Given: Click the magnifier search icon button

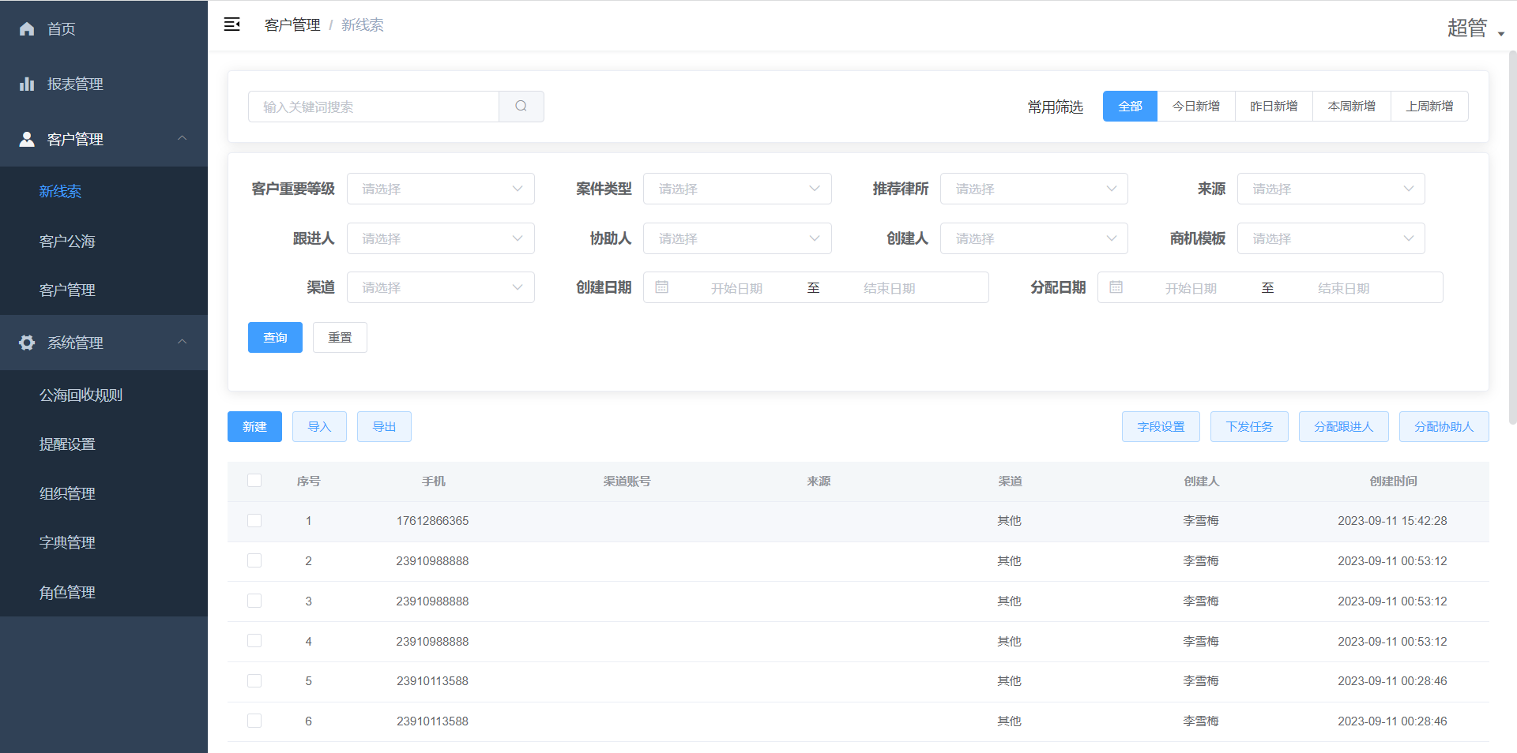Looking at the screenshot, I should click(x=521, y=107).
